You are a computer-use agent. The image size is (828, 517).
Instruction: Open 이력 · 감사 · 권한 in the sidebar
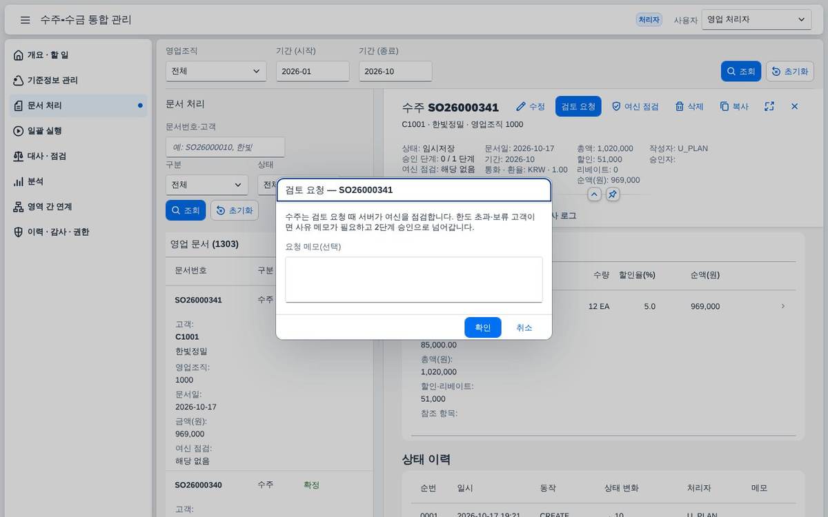78,232
